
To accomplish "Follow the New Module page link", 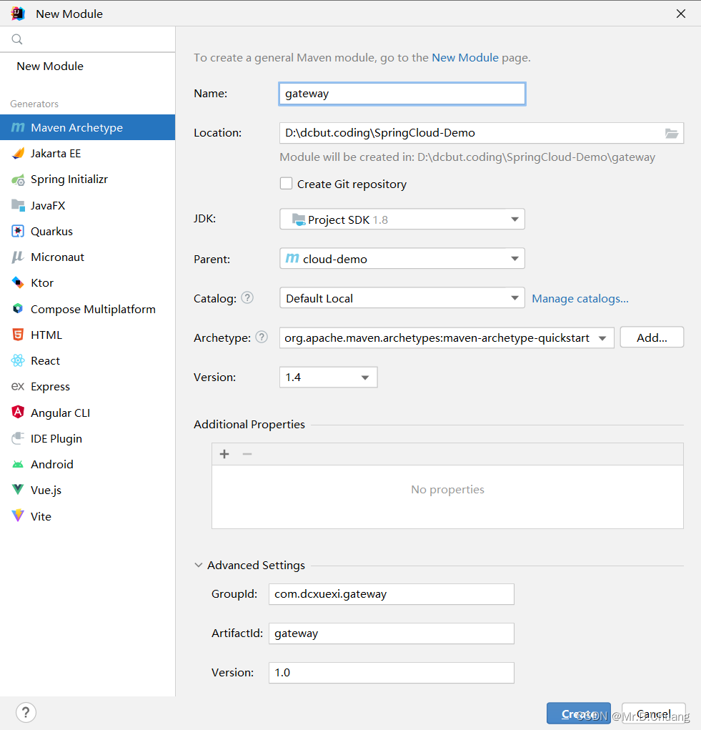I will click(464, 57).
